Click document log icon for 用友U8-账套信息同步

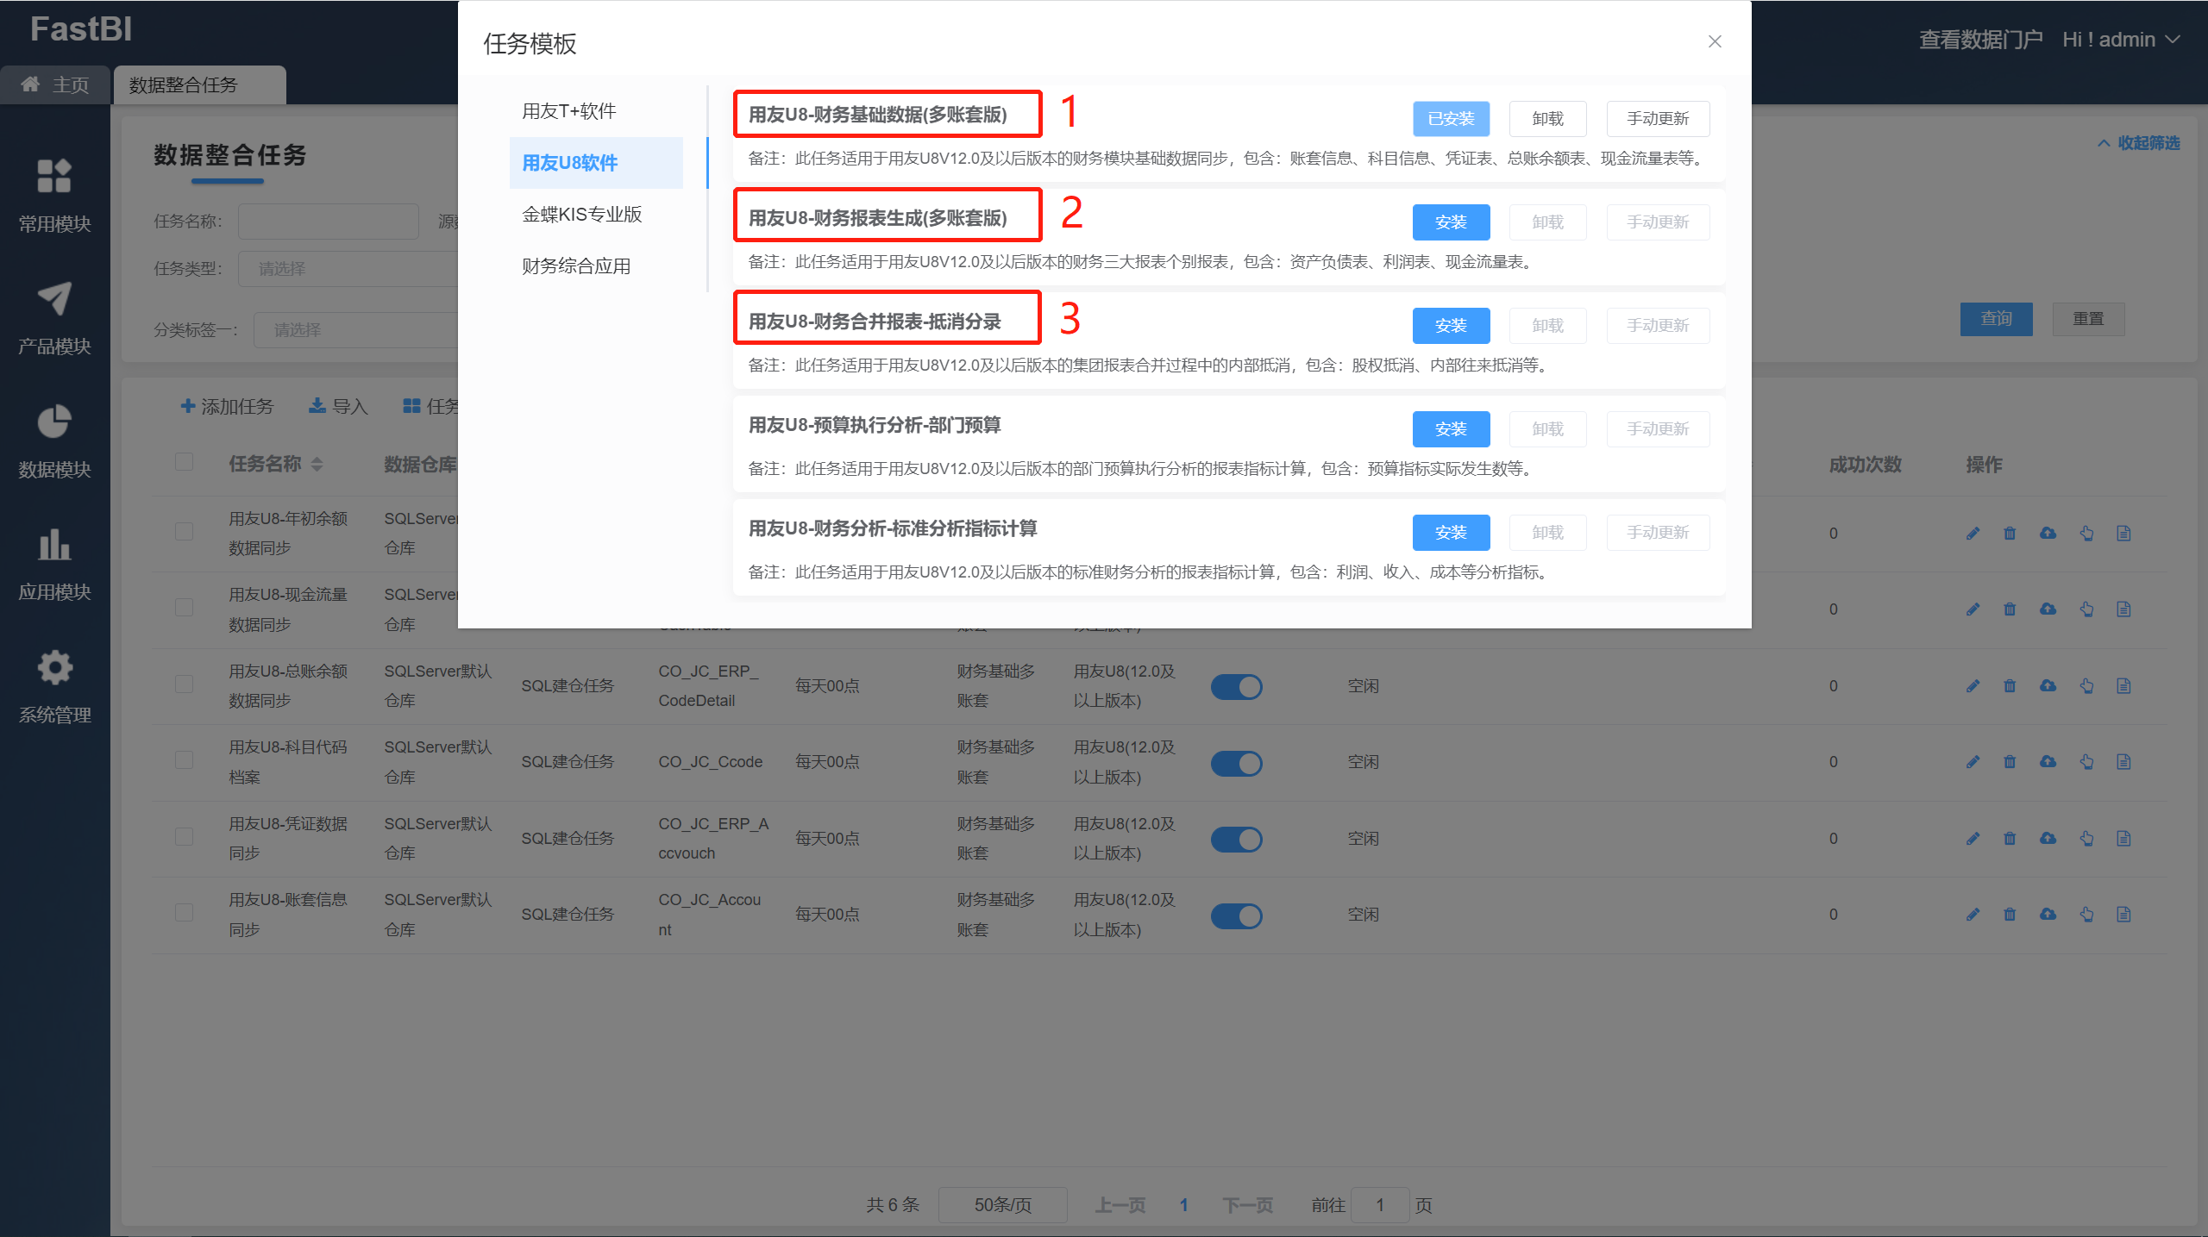click(x=2123, y=915)
